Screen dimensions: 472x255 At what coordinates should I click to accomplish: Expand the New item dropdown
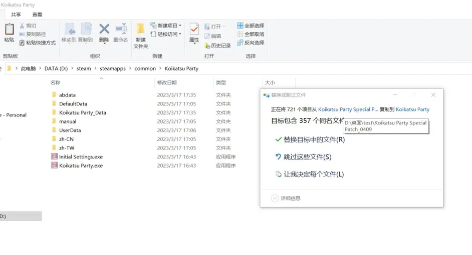click(166, 25)
